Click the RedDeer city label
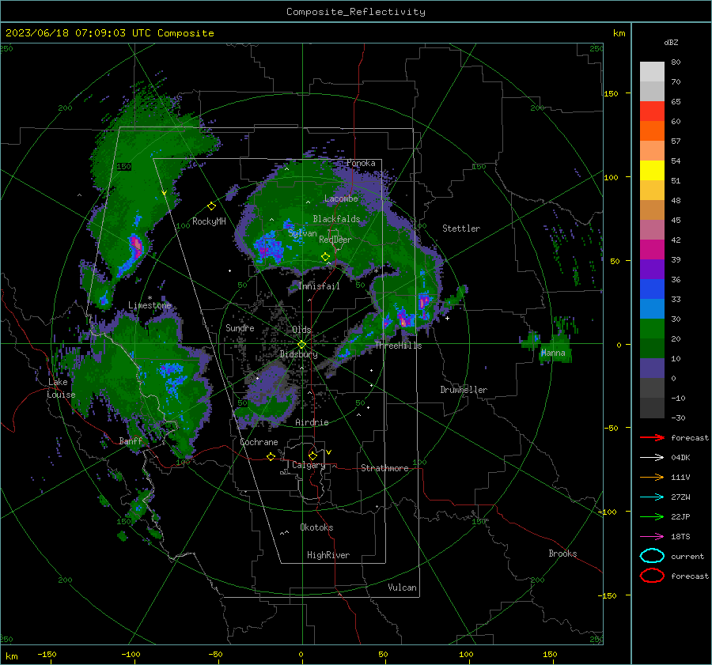The height and width of the screenshot is (665, 712). tap(335, 240)
